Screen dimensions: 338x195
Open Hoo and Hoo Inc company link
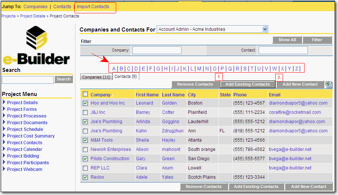pos(108,103)
